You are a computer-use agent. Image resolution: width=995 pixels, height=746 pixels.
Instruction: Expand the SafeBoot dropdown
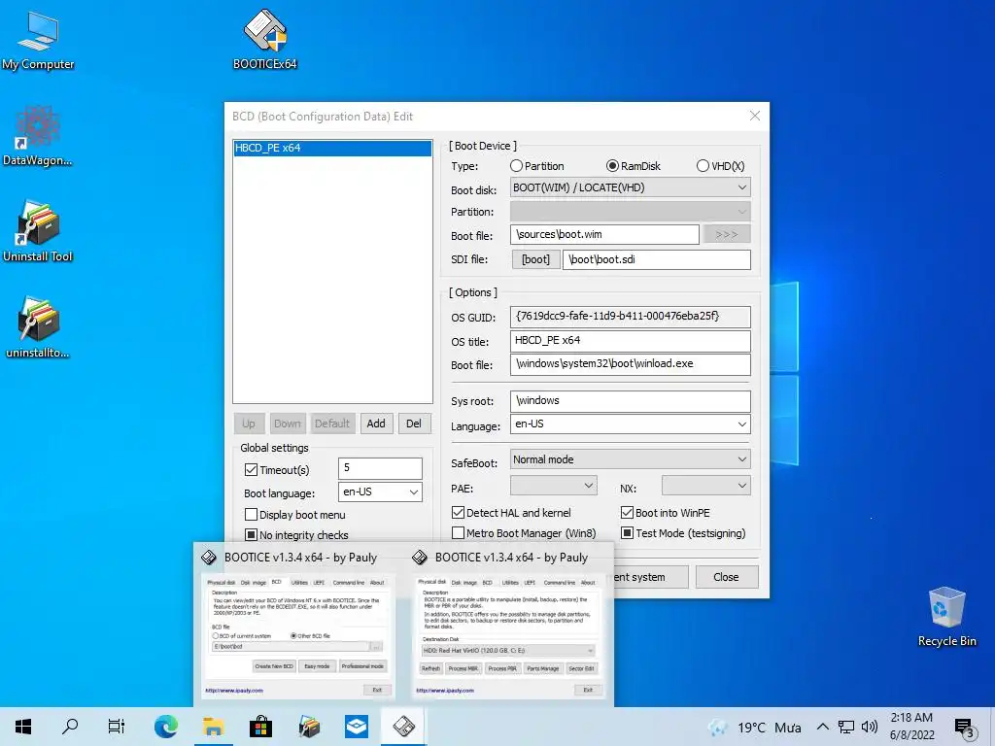pyautogui.click(x=630, y=458)
